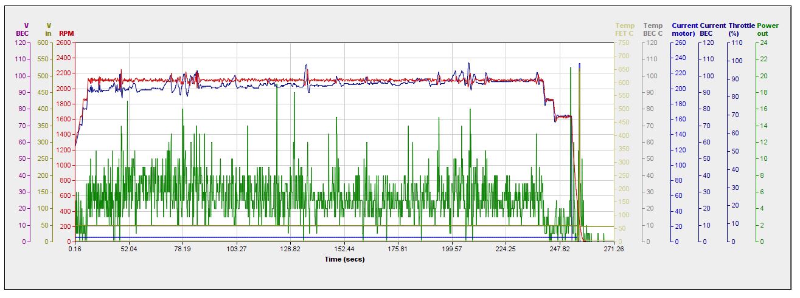Select the 247.82 time tick label
The image size is (800, 298).
560,249
